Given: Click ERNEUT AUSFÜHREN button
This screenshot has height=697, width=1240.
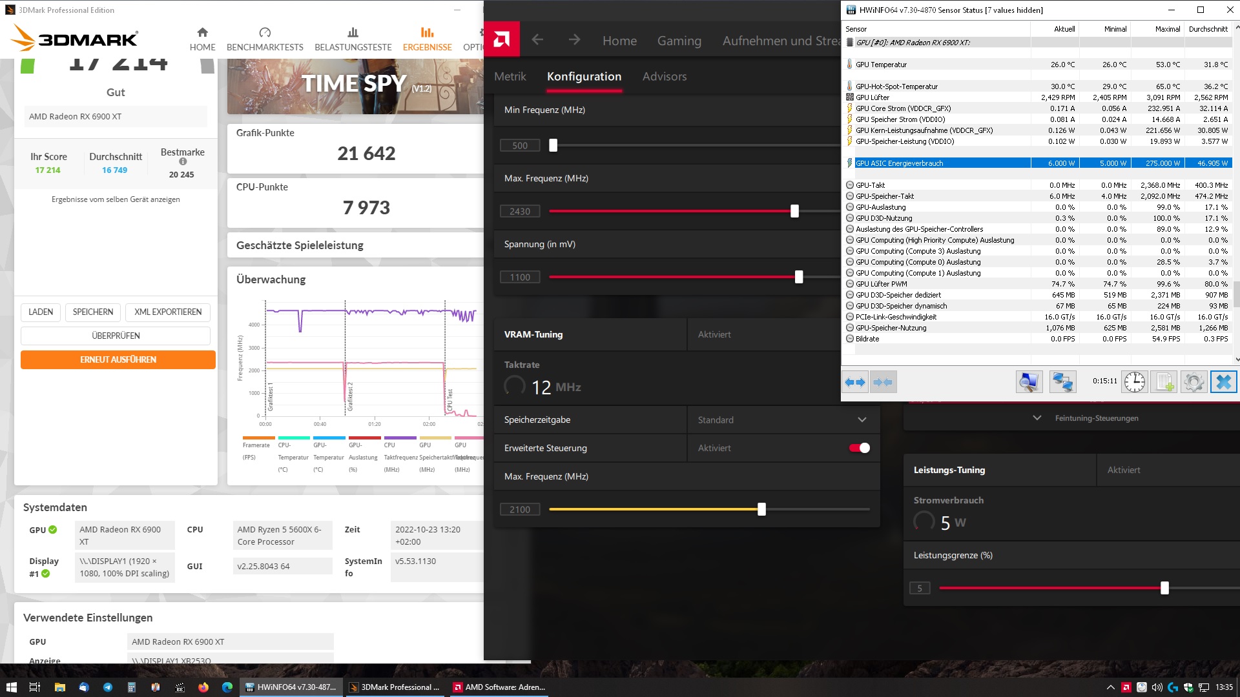Looking at the screenshot, I should click(118, 359).
